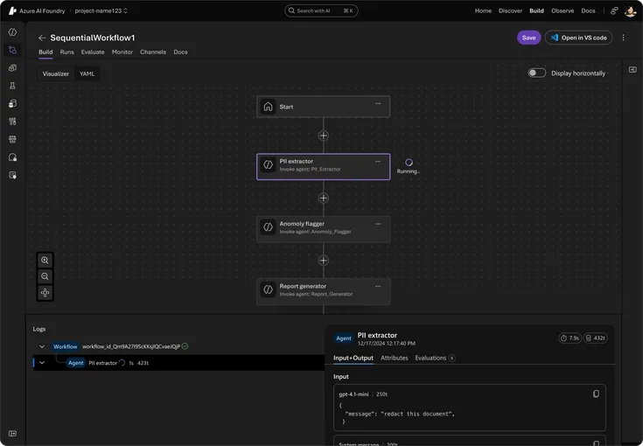
Task: Click the purple Save button
Action: point(528,38)
